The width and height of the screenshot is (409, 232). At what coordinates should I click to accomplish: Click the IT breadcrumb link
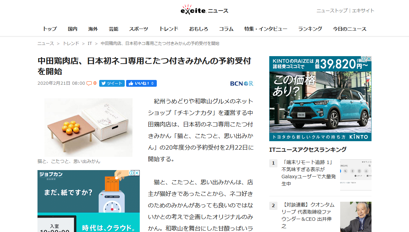90,44
